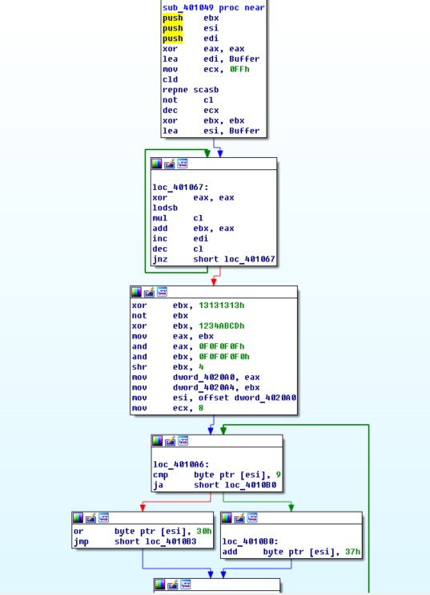The width and height of the screenshot is (430, 595).
Task: Click the edit icon on loc_401067 block
Action: pyautogui.click(x=169, y=164)
